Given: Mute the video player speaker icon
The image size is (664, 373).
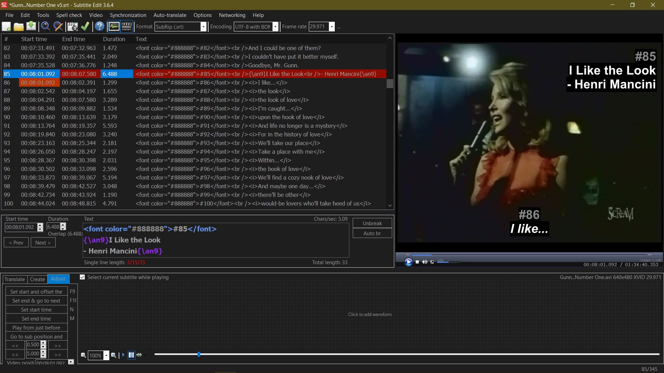Looking at the screenshot, I should [x=425, y=262].
